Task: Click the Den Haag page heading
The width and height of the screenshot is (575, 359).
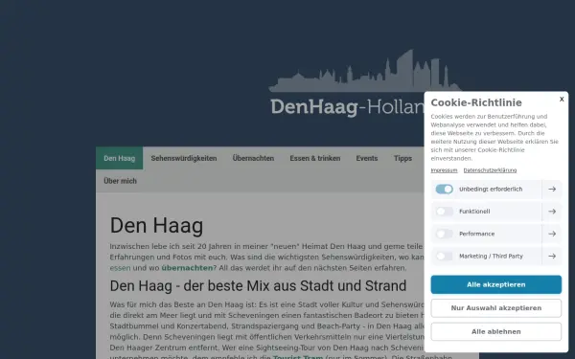Action: coord(156,225)
